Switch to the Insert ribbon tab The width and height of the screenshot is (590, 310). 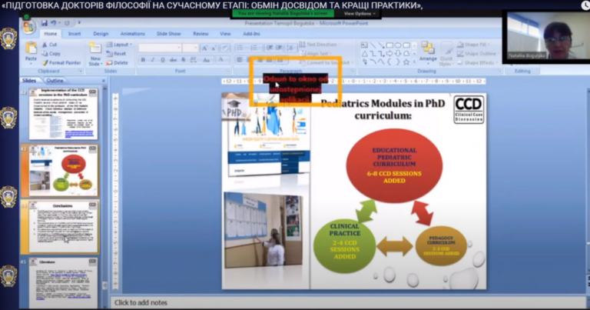(75, 34)
